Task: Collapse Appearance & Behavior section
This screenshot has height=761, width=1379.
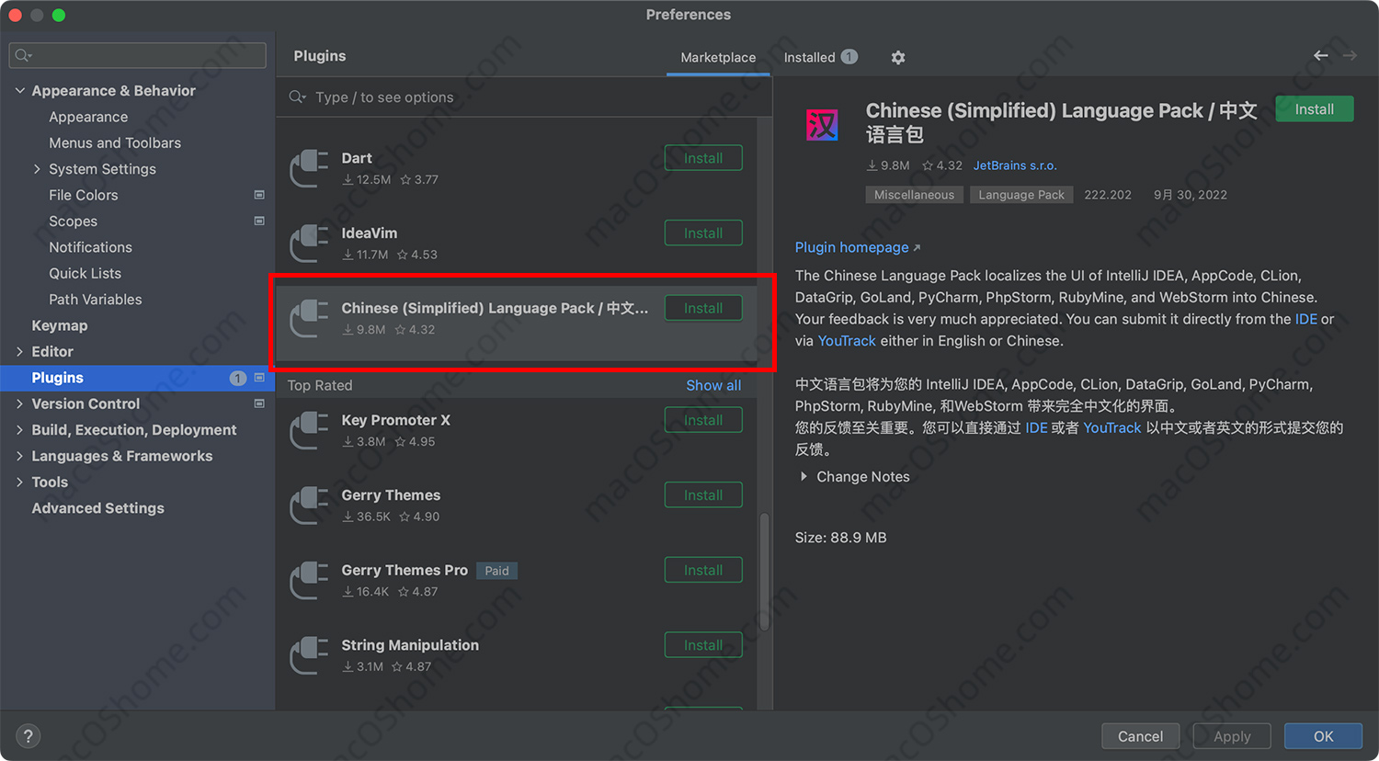Action: coord(20,91)
